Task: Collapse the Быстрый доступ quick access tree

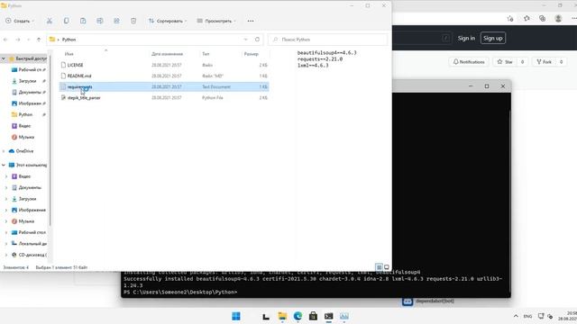Action: click(x=4, y=58)
